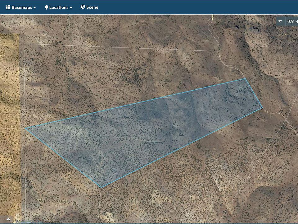Click the caret arrow beside Locations
The width and height of the screenshot is (298, 224).
click(71, 7)
